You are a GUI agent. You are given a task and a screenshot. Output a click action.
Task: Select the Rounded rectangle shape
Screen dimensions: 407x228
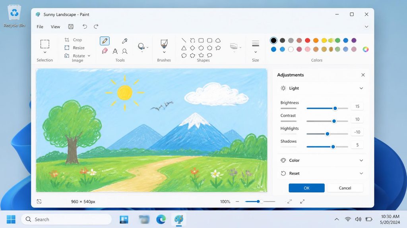[x=209, y=40]
